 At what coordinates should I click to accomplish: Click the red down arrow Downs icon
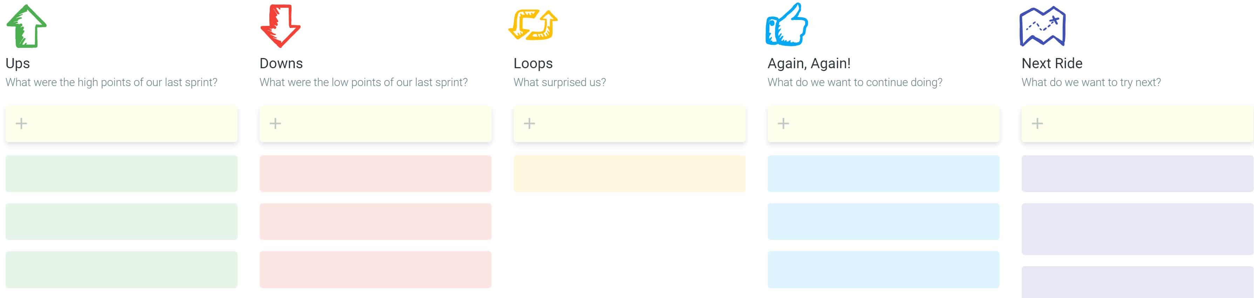[280, 26]
